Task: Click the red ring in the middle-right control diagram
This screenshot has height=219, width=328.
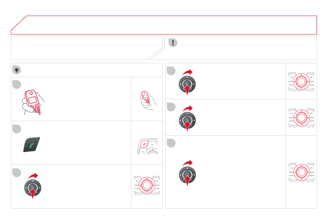Action: (x=301, y=117)
